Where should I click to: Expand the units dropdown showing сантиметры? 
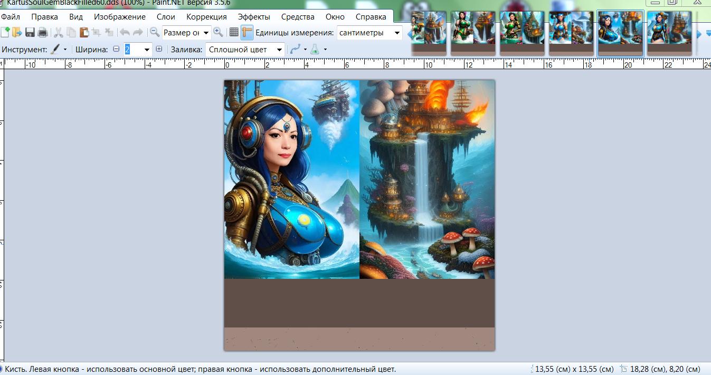pos(397,33)
